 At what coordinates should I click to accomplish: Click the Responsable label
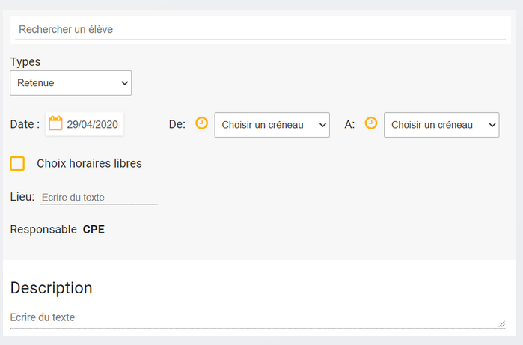[x=43, y=229]
